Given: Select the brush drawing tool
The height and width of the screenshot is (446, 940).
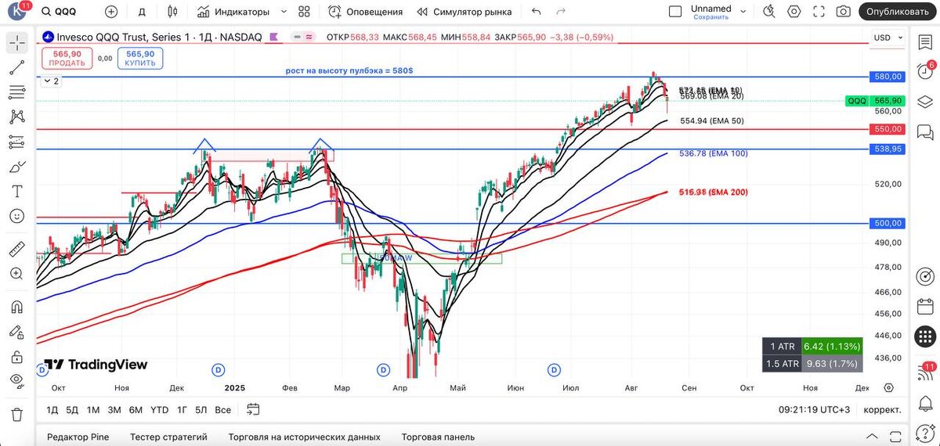Looking at the screenshot, I should 17,167.
